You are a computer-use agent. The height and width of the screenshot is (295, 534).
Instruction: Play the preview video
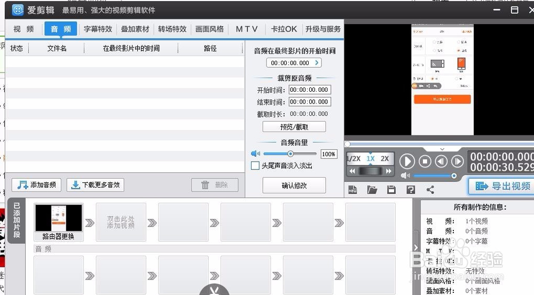coord(407,161)
